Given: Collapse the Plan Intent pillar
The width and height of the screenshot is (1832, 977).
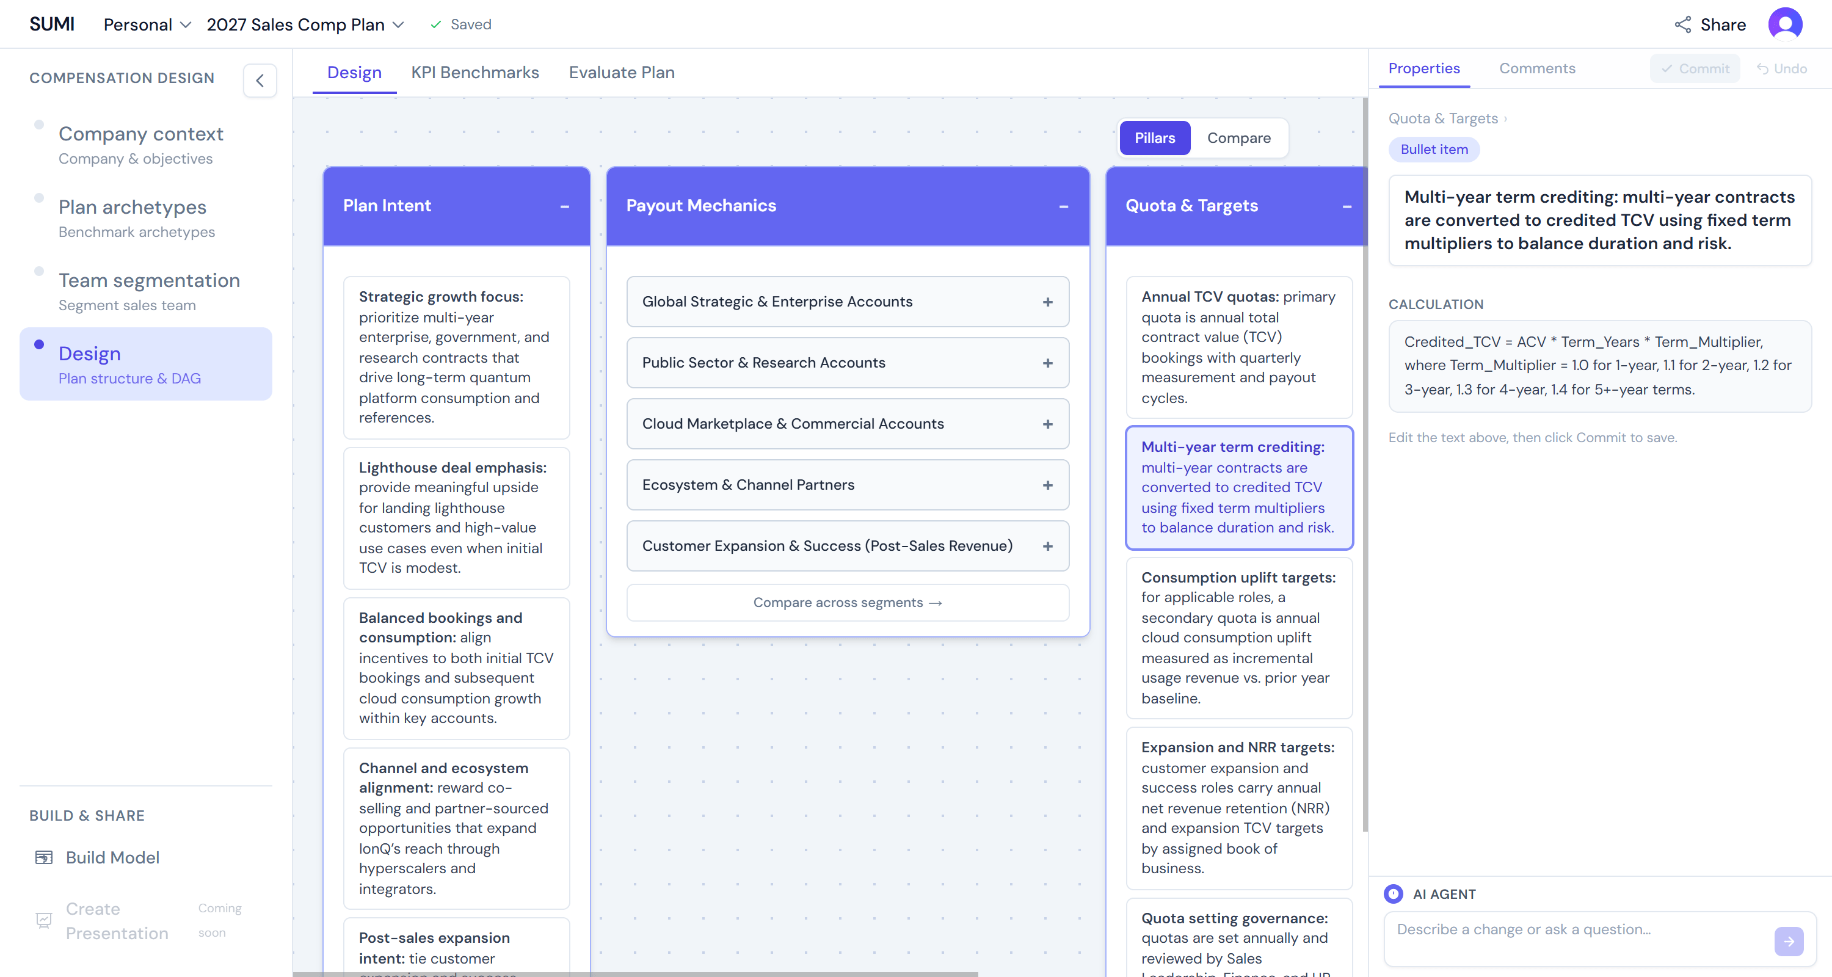Looking at the screenshot, I should (565, 206).
